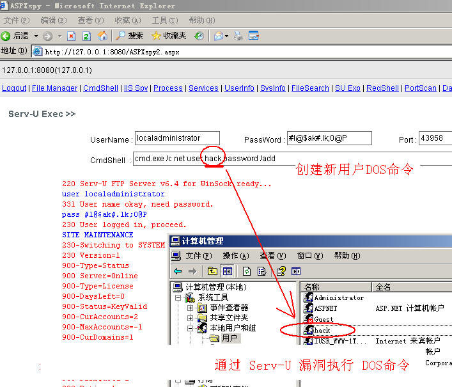Click the address bar URL field
The width and height of the screenshot is (452, 387).
coord(242,52)
